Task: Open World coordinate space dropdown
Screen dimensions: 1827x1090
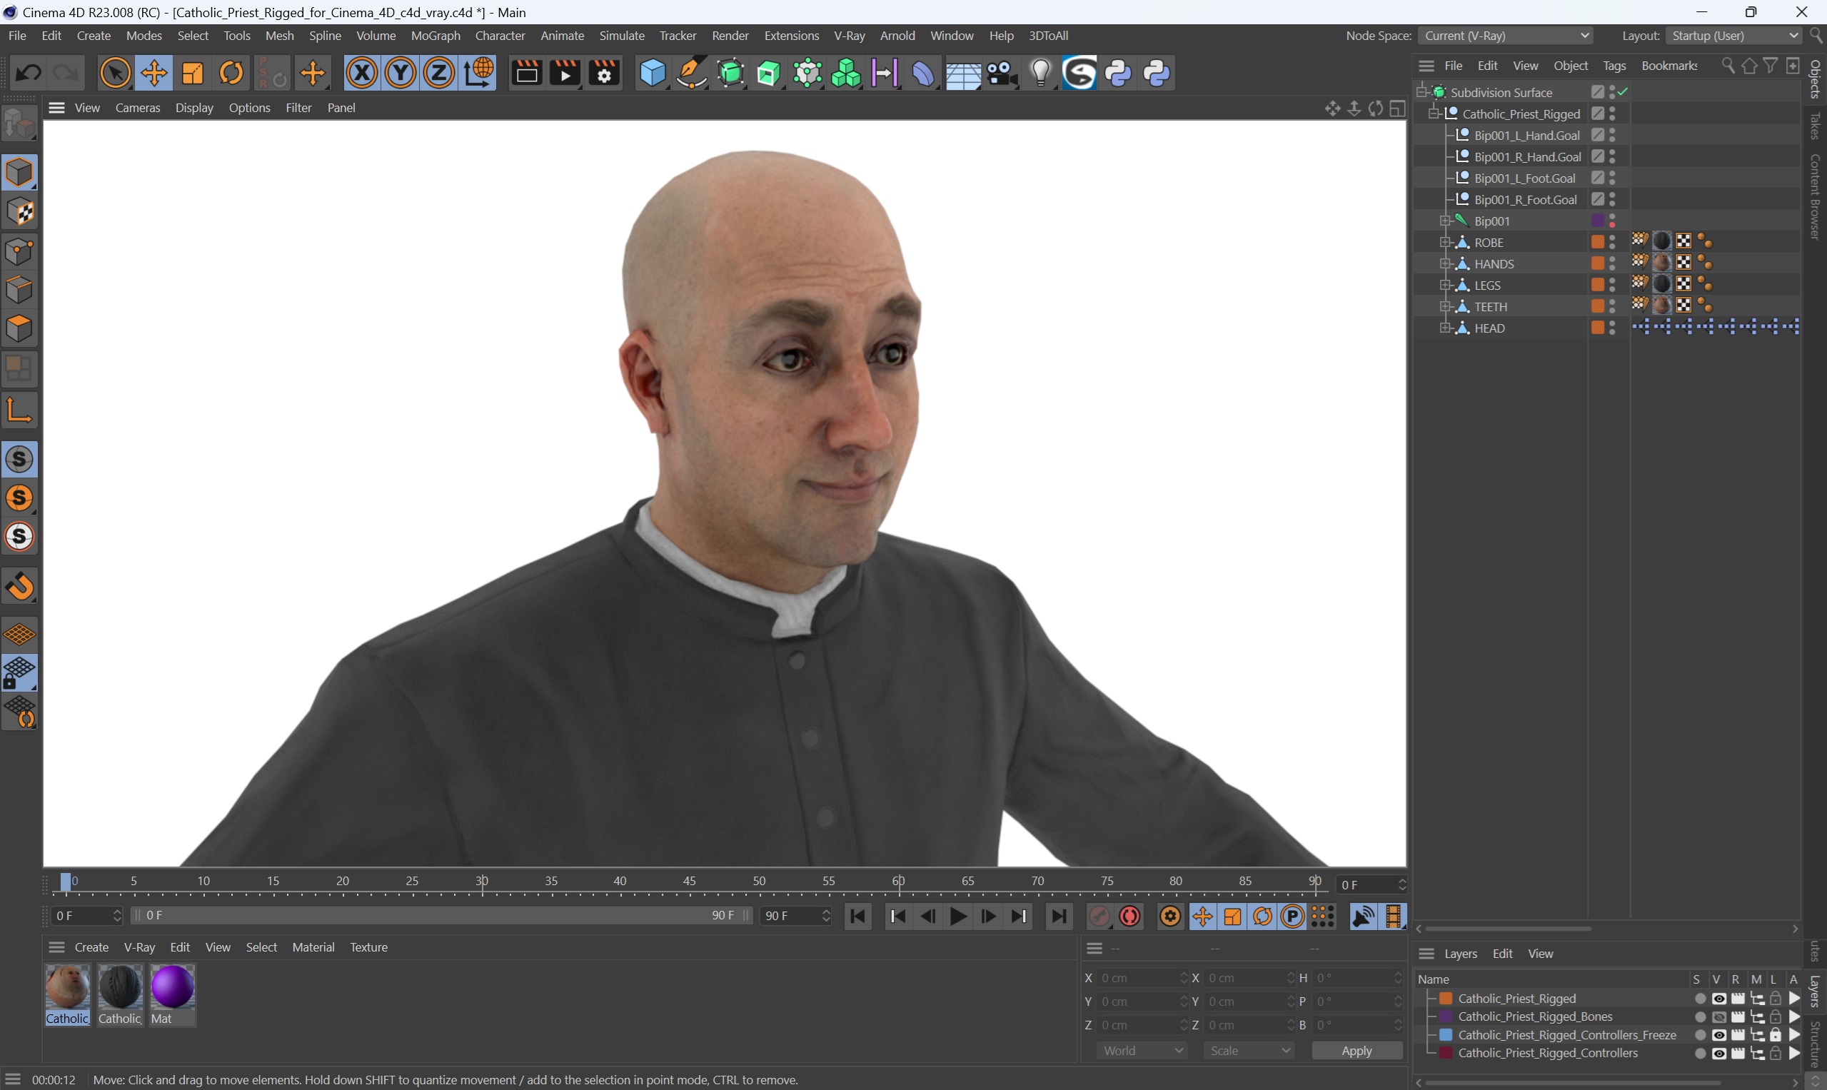Action: coord(1142,1051)
